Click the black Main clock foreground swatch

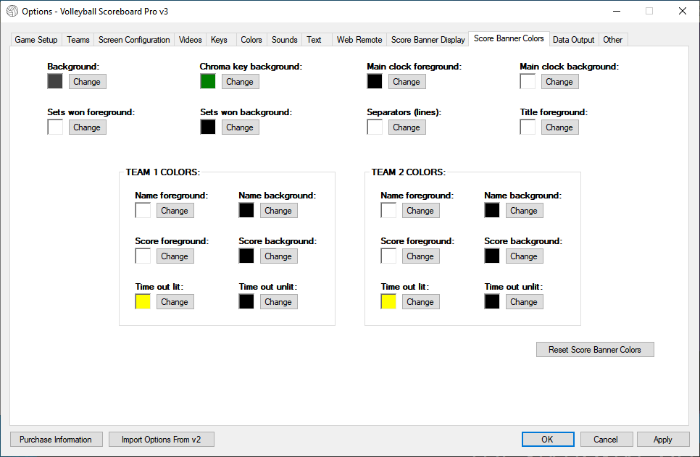(x=375, y=82)
